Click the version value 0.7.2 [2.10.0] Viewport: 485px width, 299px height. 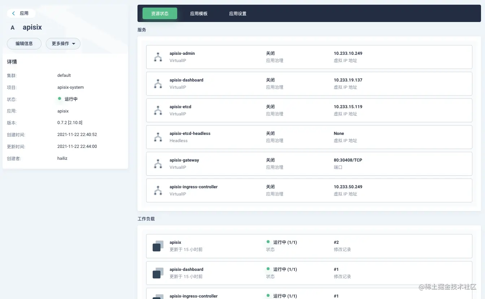point(70,123)
